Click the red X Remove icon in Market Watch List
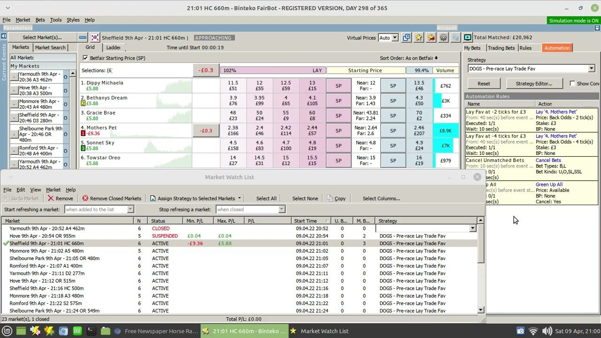This screenshot has height=338, width=601. click(51, 199)
